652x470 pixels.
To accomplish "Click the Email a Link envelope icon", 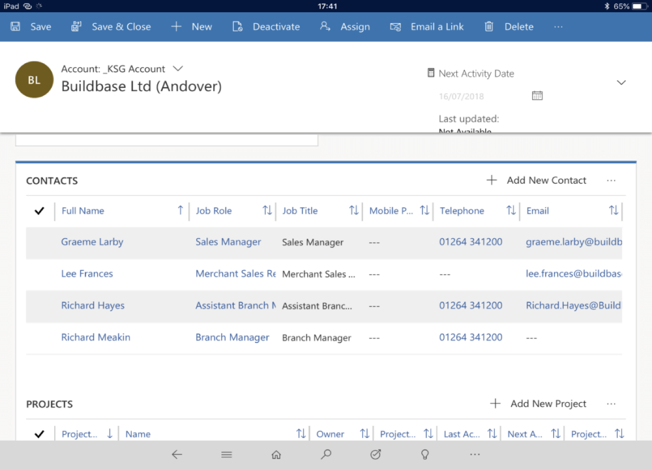I will [395, 27].
